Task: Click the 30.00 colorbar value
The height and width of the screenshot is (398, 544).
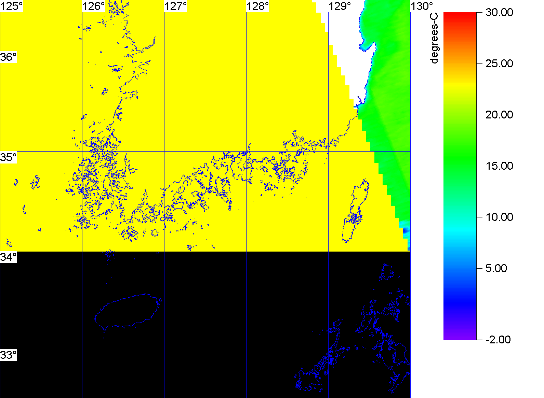Action: tap(499, 12)
